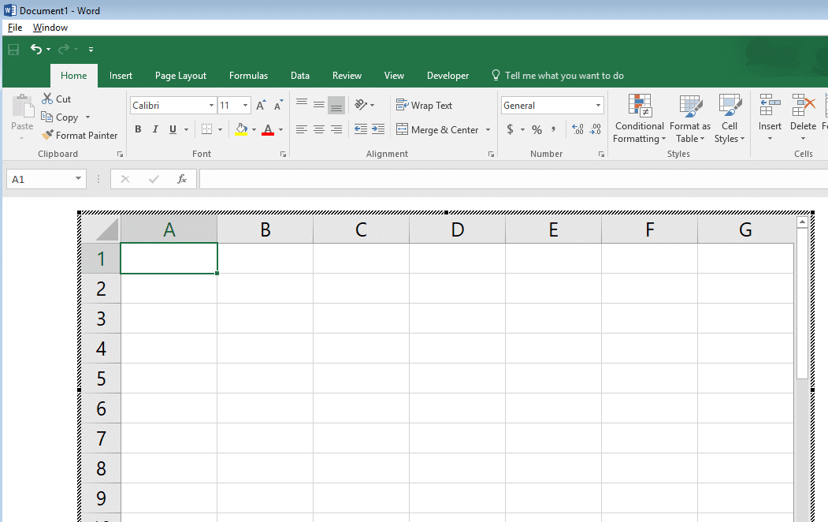Viewport: 828px width, 522px height.
Task: Click the Save icon in quick access toolbar
Action: pyautogui.click(x=13, y=50)
